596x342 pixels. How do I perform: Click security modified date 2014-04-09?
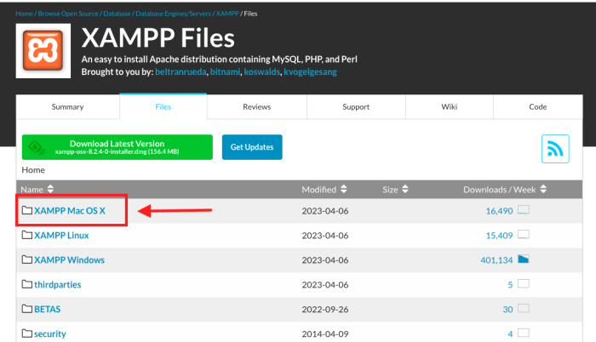pyautogui.click(x=325, y=334)
